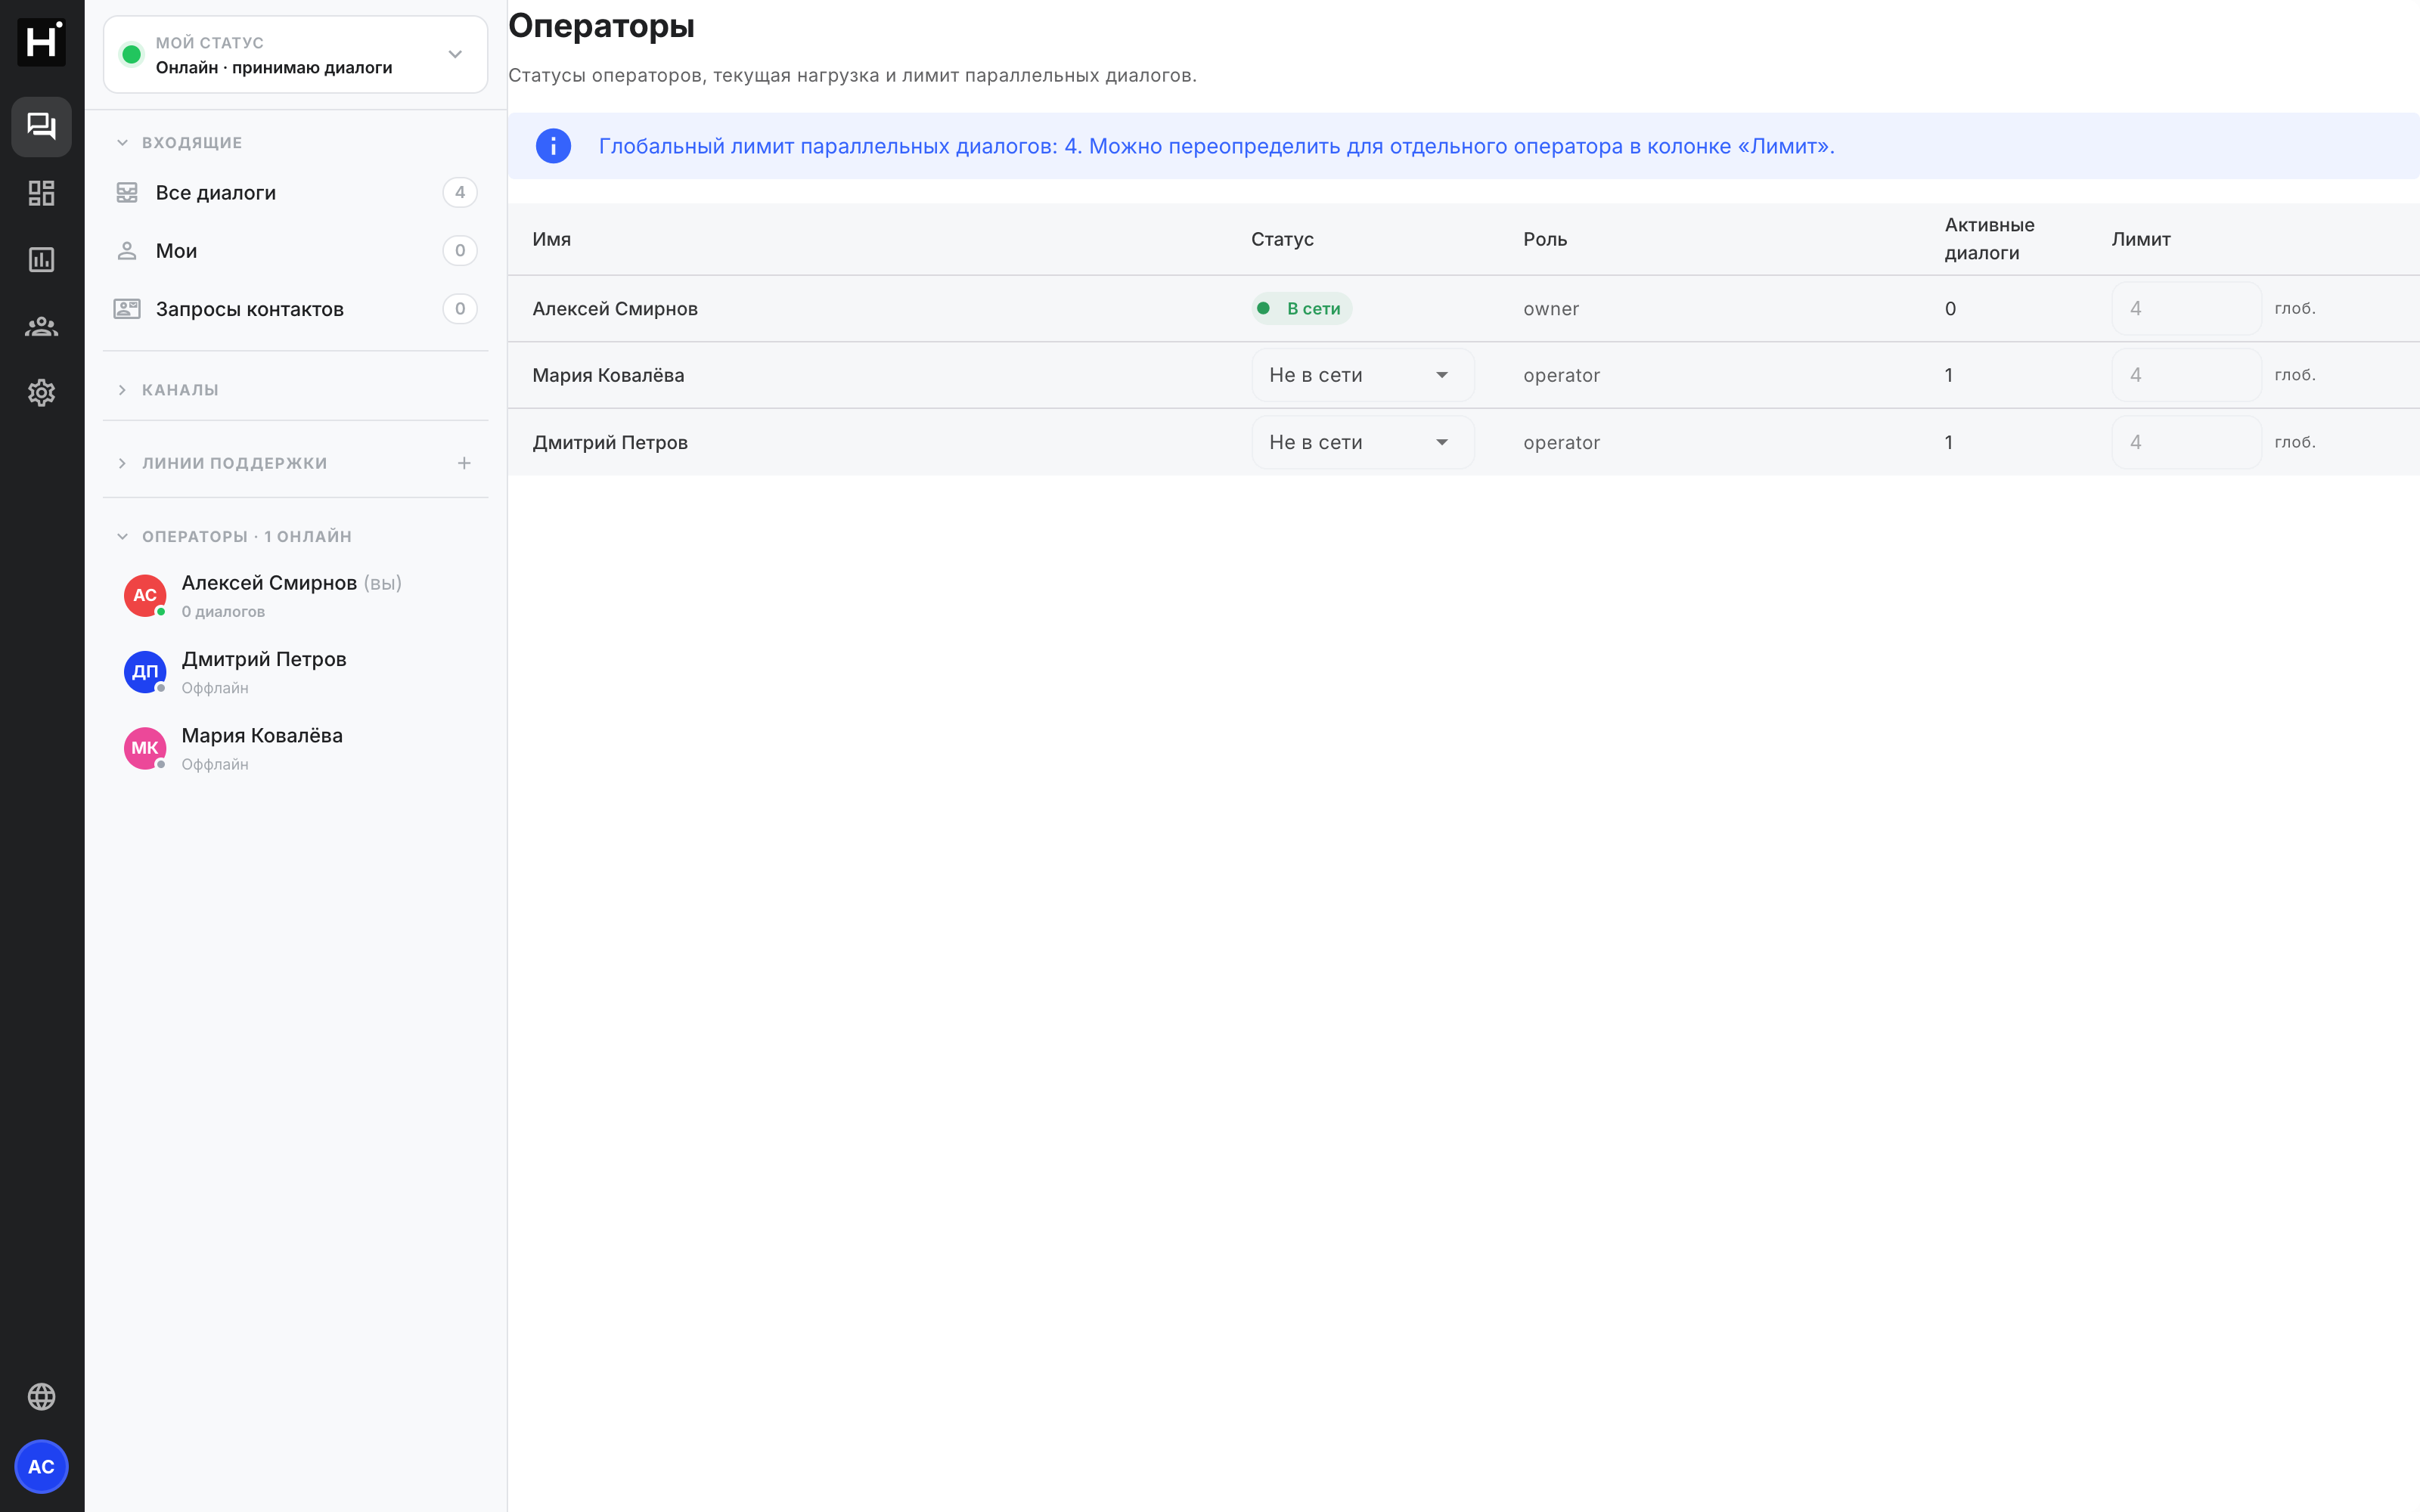Collapse the Входящие section
The height and width of the screenshot is (1512, 2420).
coord(180,143)
